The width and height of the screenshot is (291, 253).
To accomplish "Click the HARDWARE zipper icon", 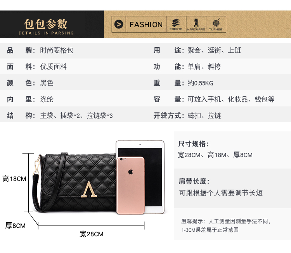I will point(196,23).
